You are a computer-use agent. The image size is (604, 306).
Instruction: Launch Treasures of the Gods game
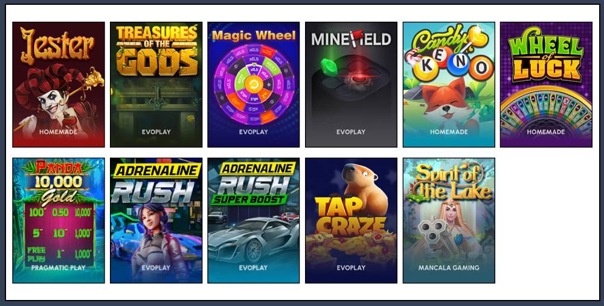coord(156,84)
